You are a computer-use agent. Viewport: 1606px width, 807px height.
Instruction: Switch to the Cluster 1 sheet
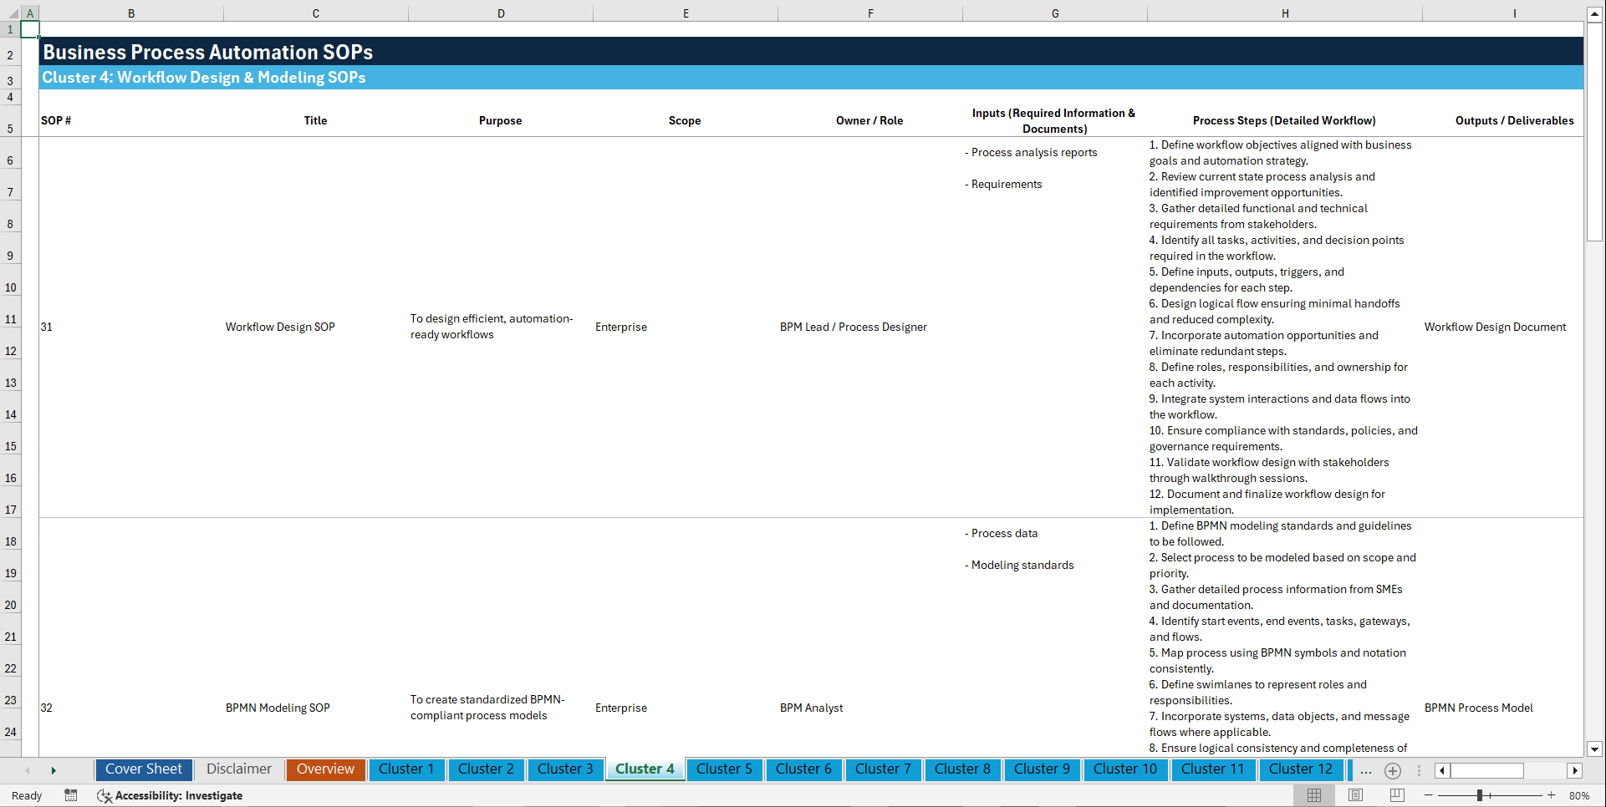point(406,769)
